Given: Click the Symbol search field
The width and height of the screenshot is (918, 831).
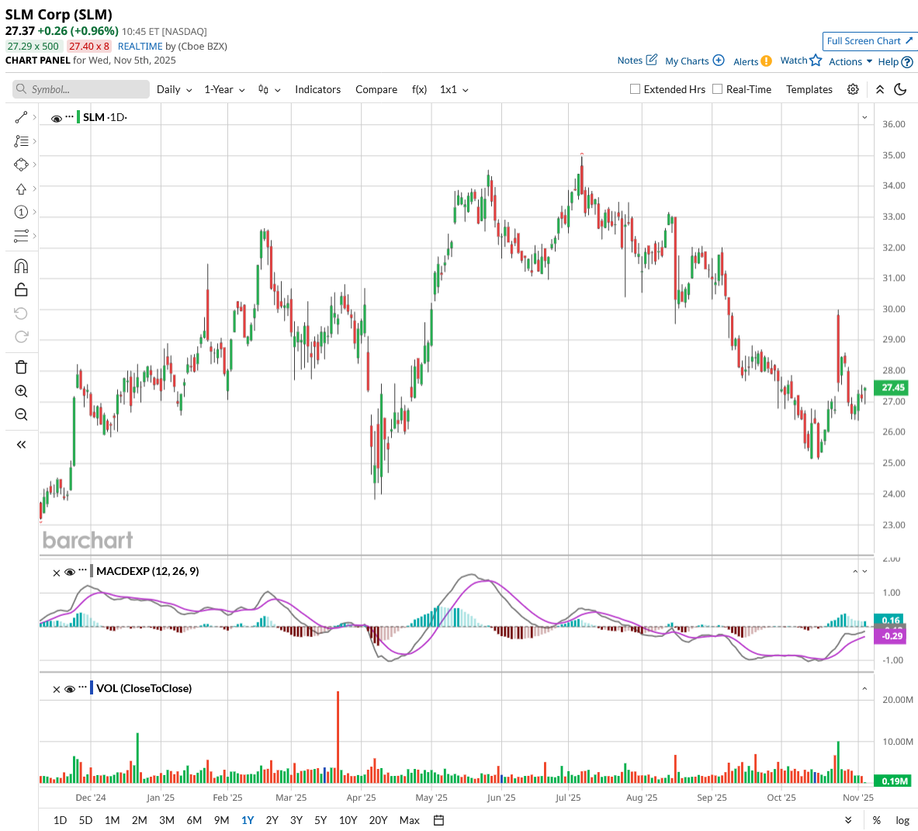Looking at the screenshot, I should tap(81, 89).
